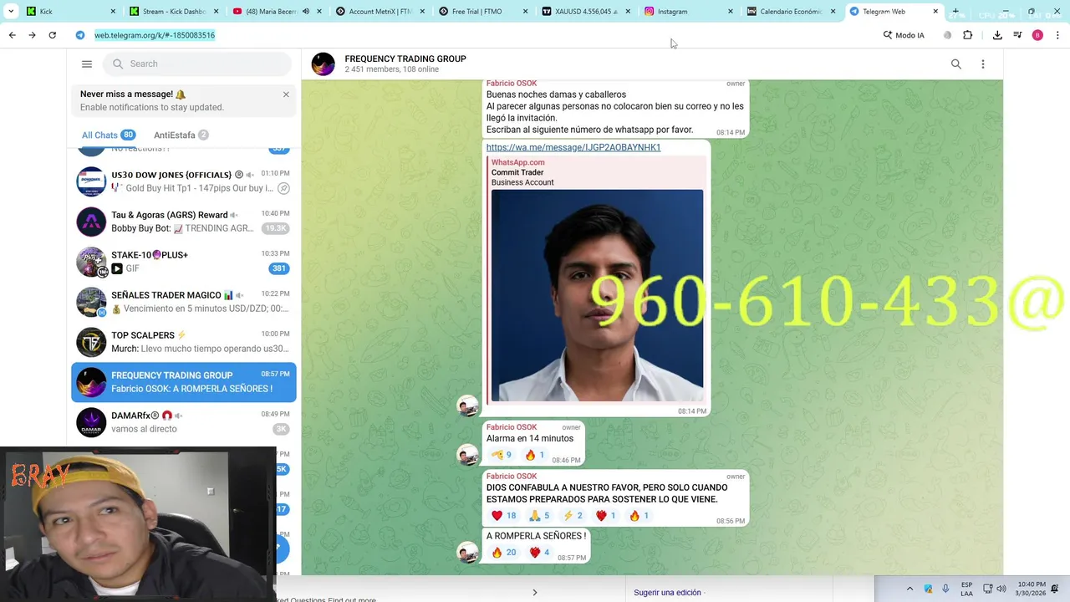Open a new browser tab
The image size is (1070, 602).
tap(955, 12)
